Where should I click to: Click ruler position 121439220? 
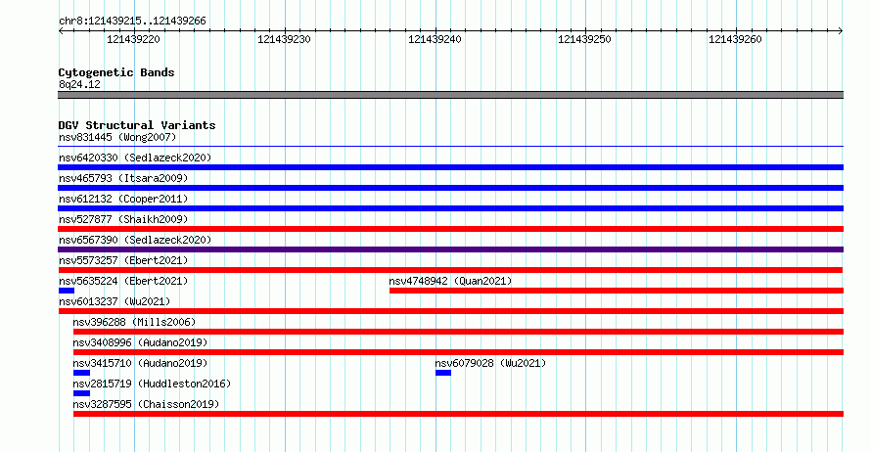133,39
